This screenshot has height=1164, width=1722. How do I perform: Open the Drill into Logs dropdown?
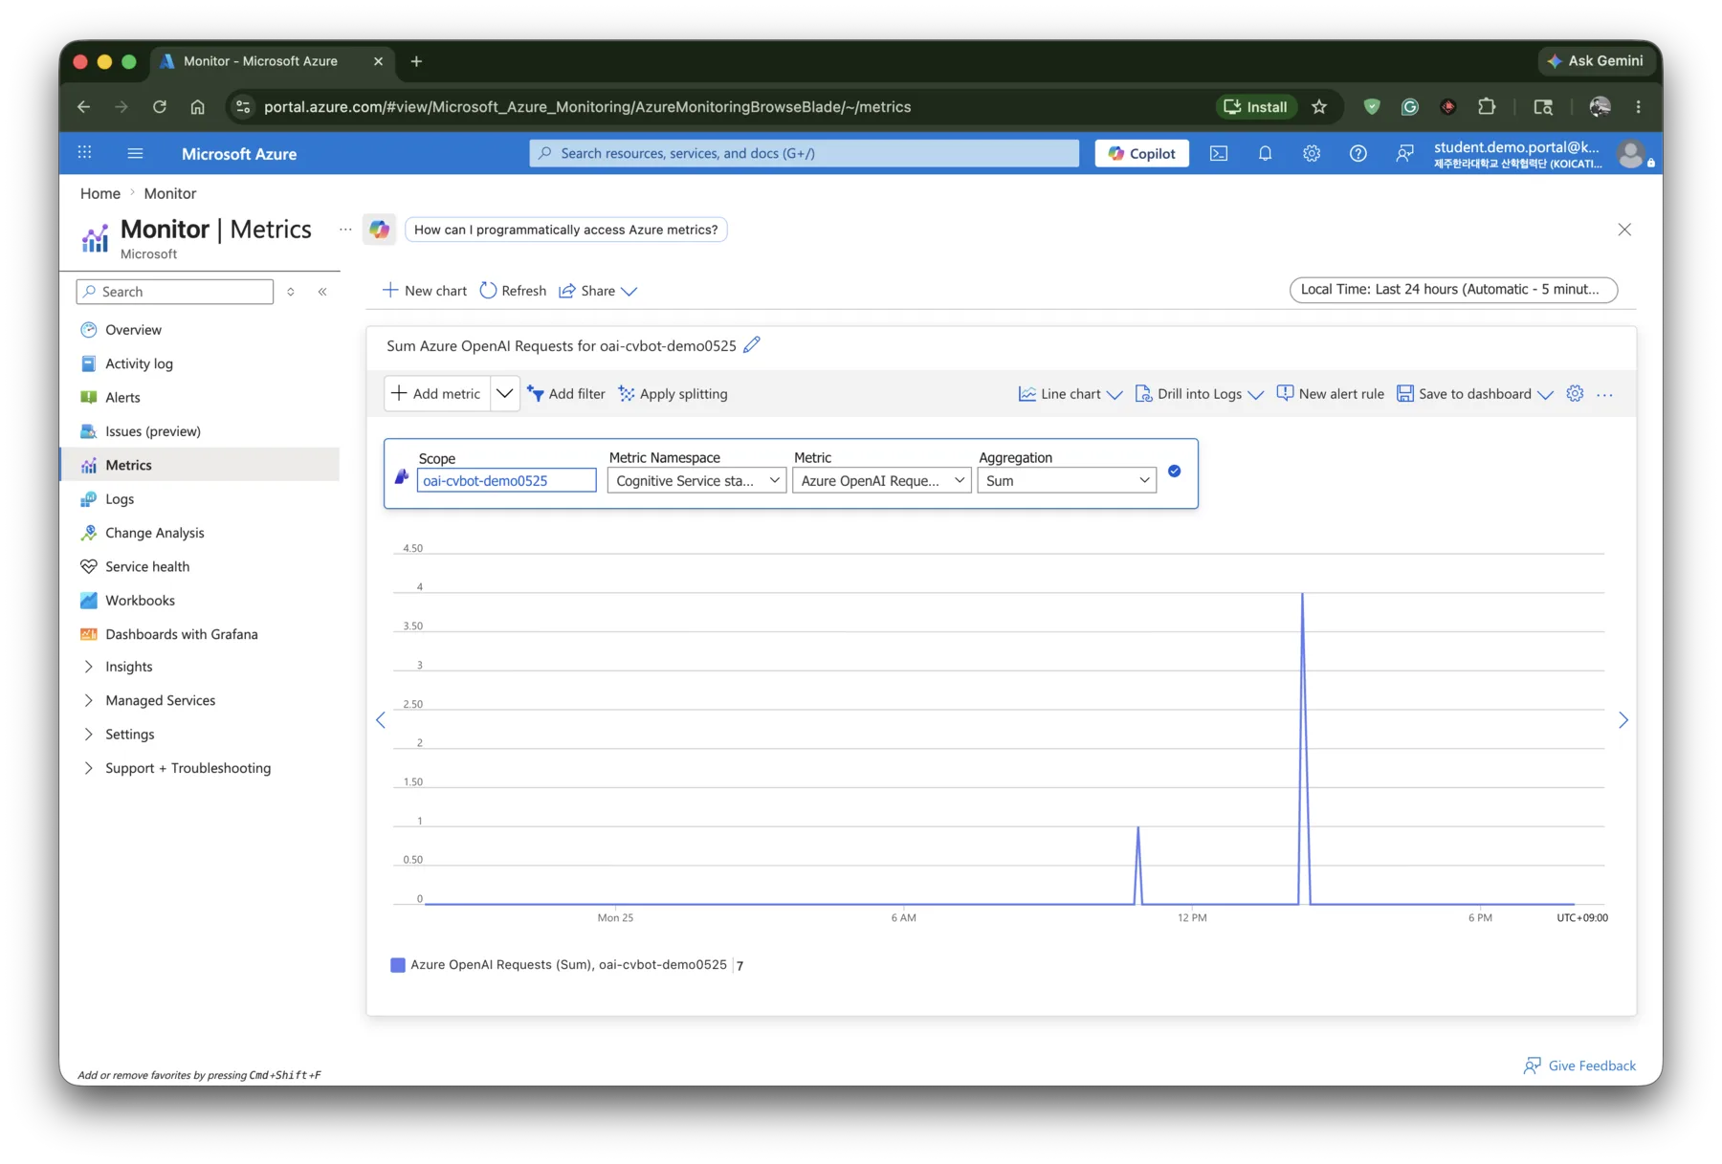[x=1199, y=394]
